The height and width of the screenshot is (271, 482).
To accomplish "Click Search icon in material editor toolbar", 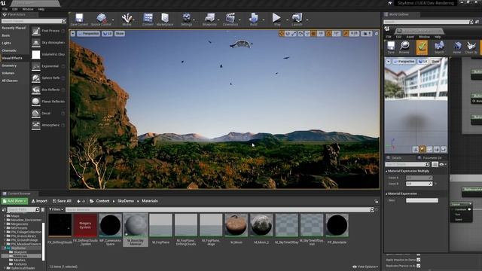I will coord(439,47).
